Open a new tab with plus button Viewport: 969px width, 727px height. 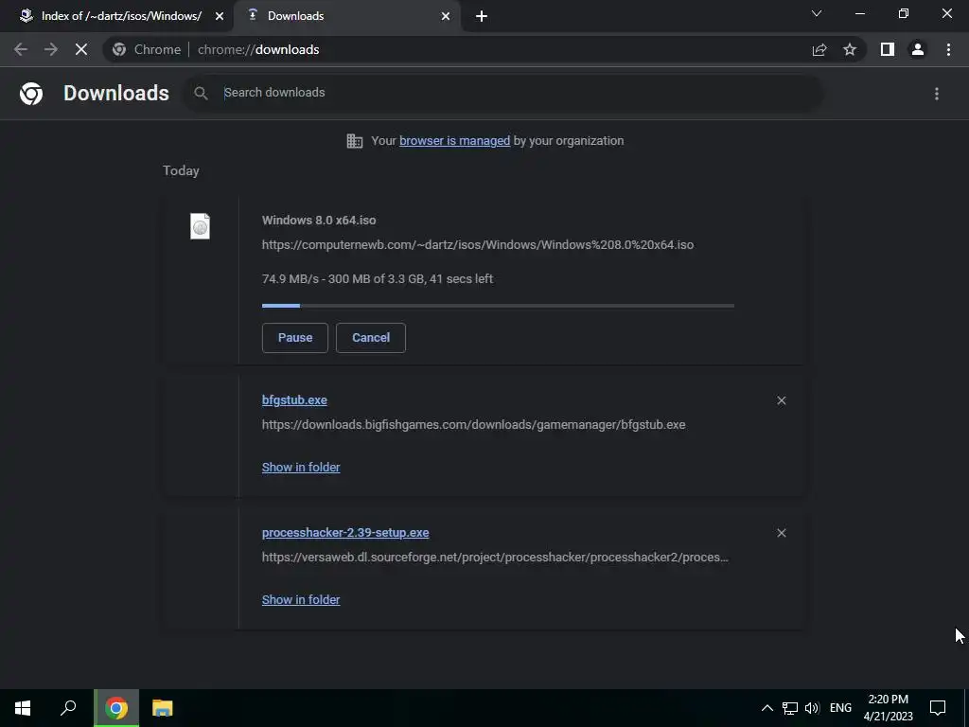[482, 16]
